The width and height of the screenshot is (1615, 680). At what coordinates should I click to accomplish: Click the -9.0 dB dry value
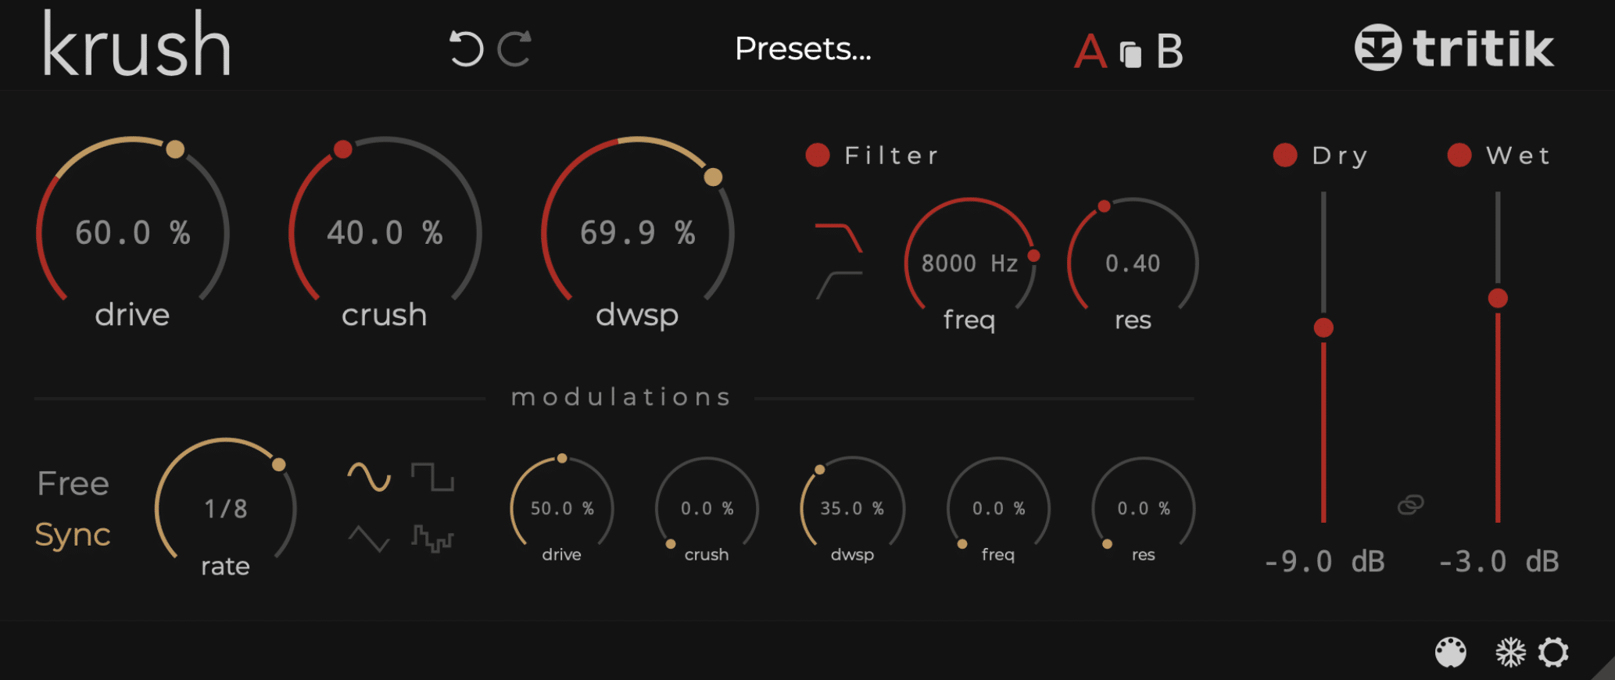pos(1325,561)
